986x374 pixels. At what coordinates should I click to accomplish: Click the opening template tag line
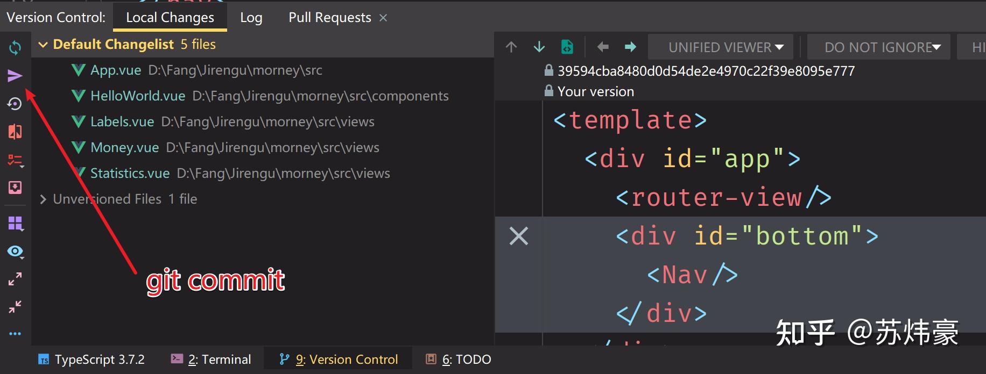coord(630,120)
